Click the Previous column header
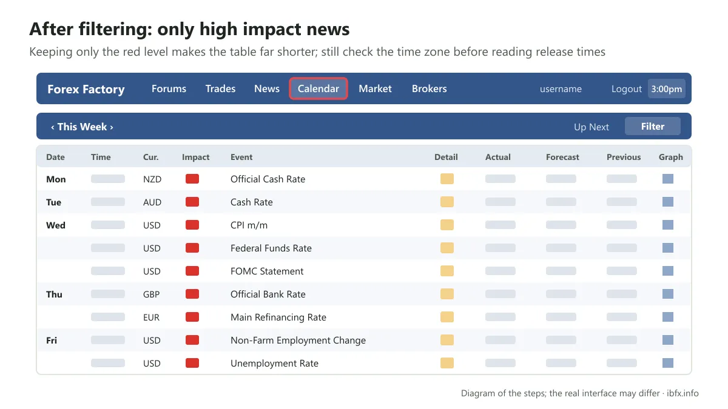Screen dimensions: 728x409 point(624,157)
